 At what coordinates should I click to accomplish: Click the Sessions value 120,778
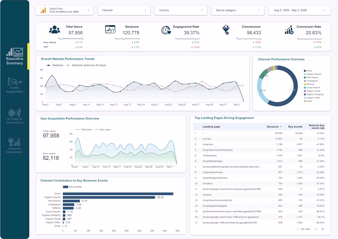(x=131, y=33)
